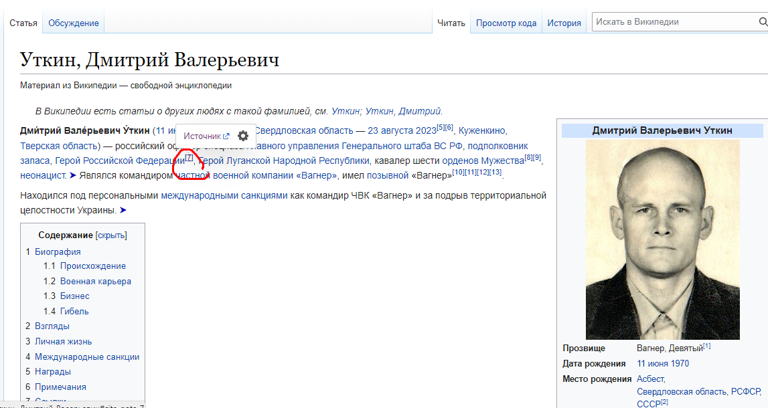The image size is (768, 408).
Task: Jump to «Бизнес» subsection
Action: 74,296
